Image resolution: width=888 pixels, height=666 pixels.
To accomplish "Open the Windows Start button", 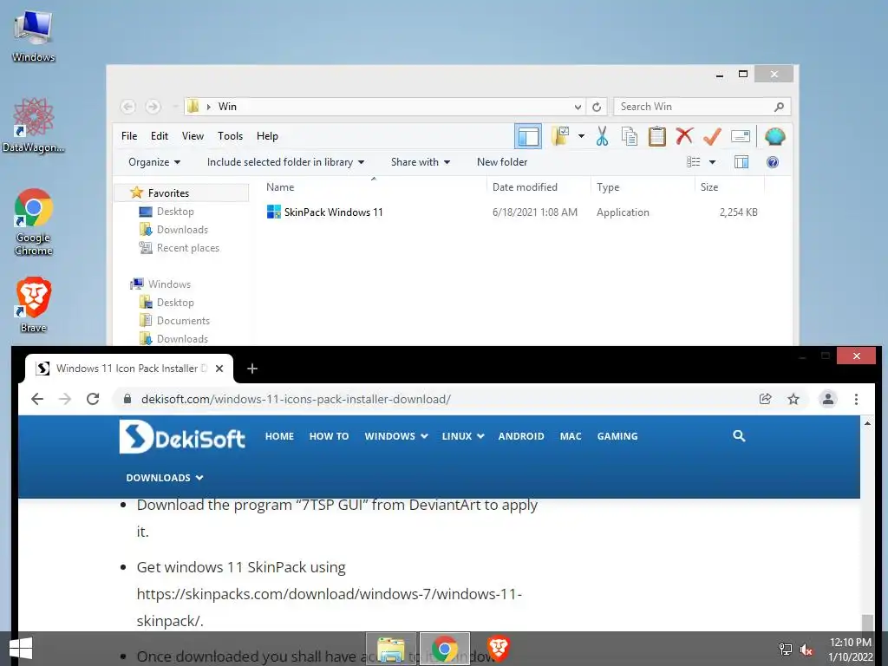I will 21,649.
